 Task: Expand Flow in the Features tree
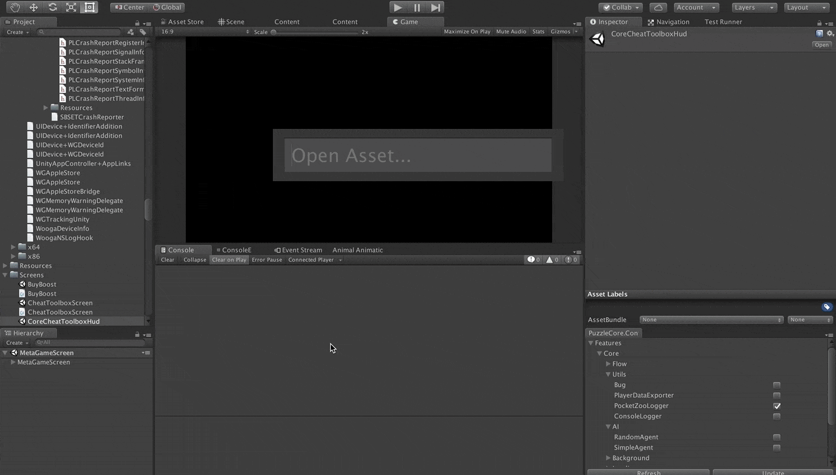point(608,364)
